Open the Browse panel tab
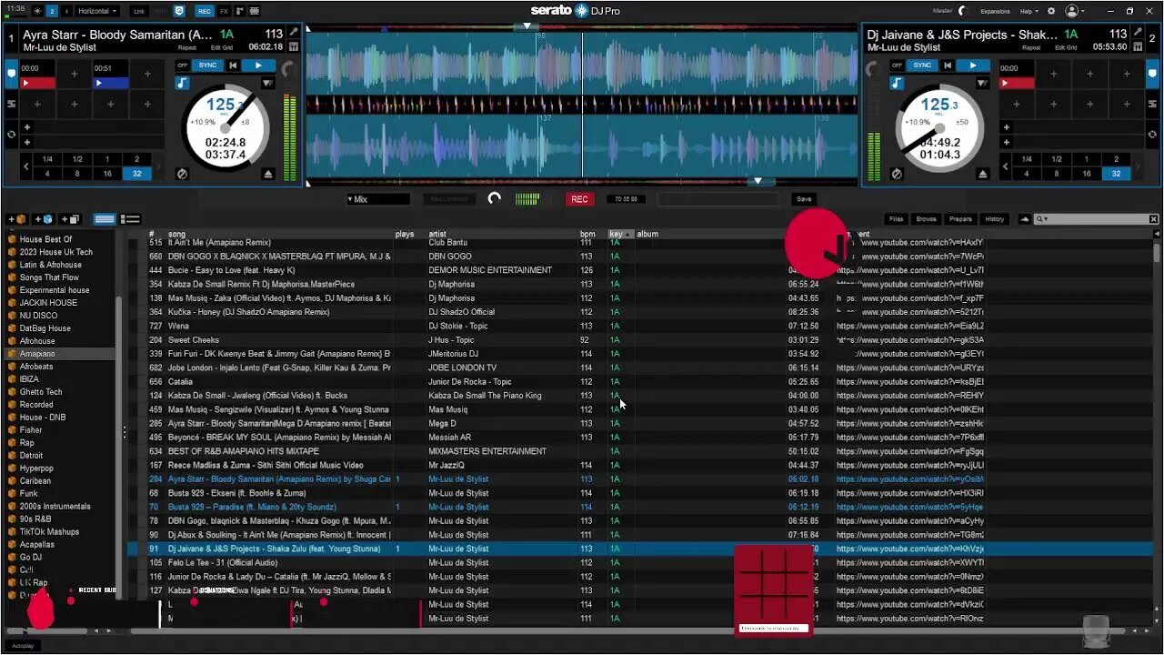Viewport: 1164px width, 655px height. tap(926, 219)
